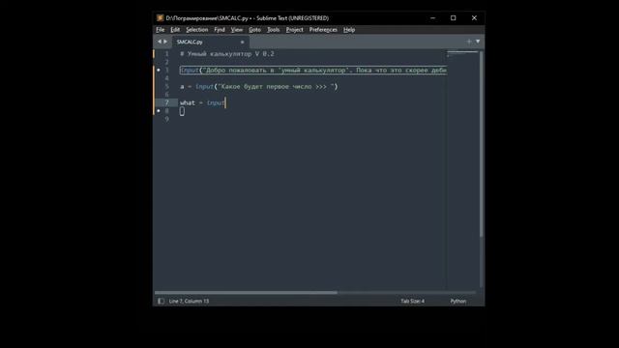Click the Sublime Text icon in title bar
The width and height of the screenshot is (619, 348).
point(160,18)
